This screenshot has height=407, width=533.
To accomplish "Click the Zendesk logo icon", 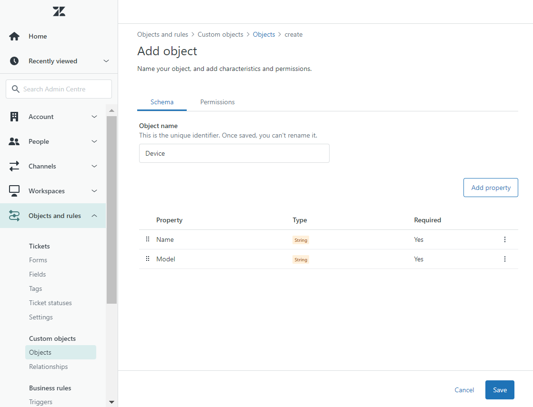I will (x=59, y=11).
